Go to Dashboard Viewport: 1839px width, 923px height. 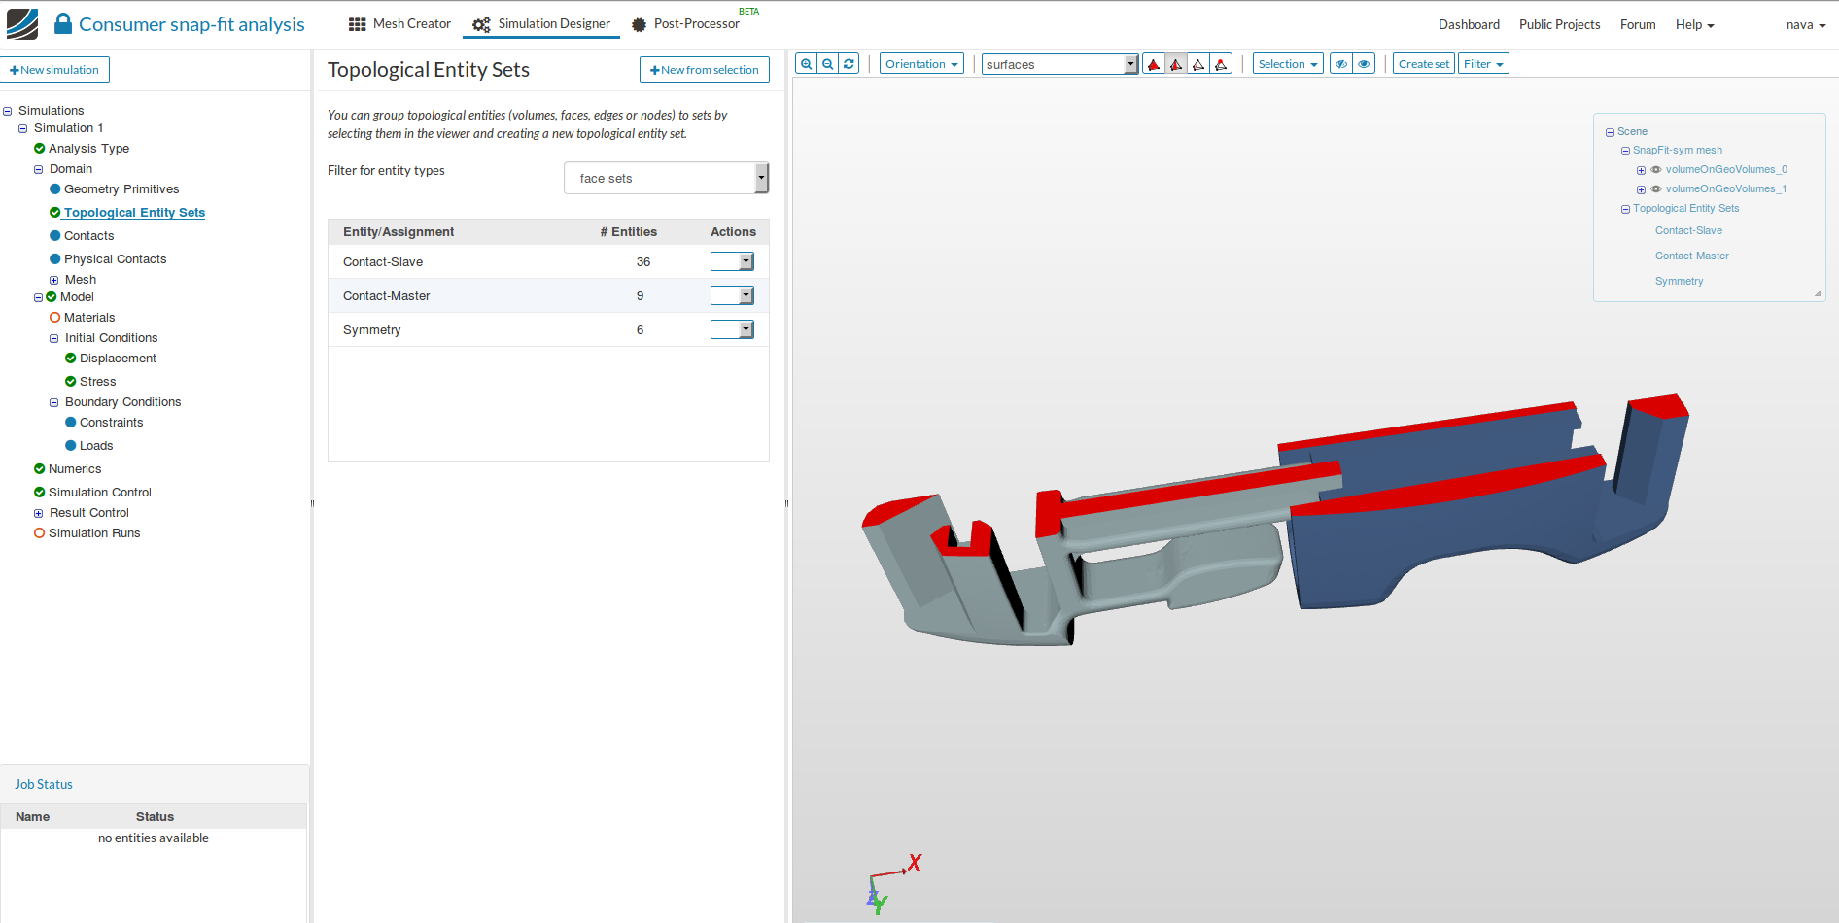pyautogui.click(x=1469, y=24)
